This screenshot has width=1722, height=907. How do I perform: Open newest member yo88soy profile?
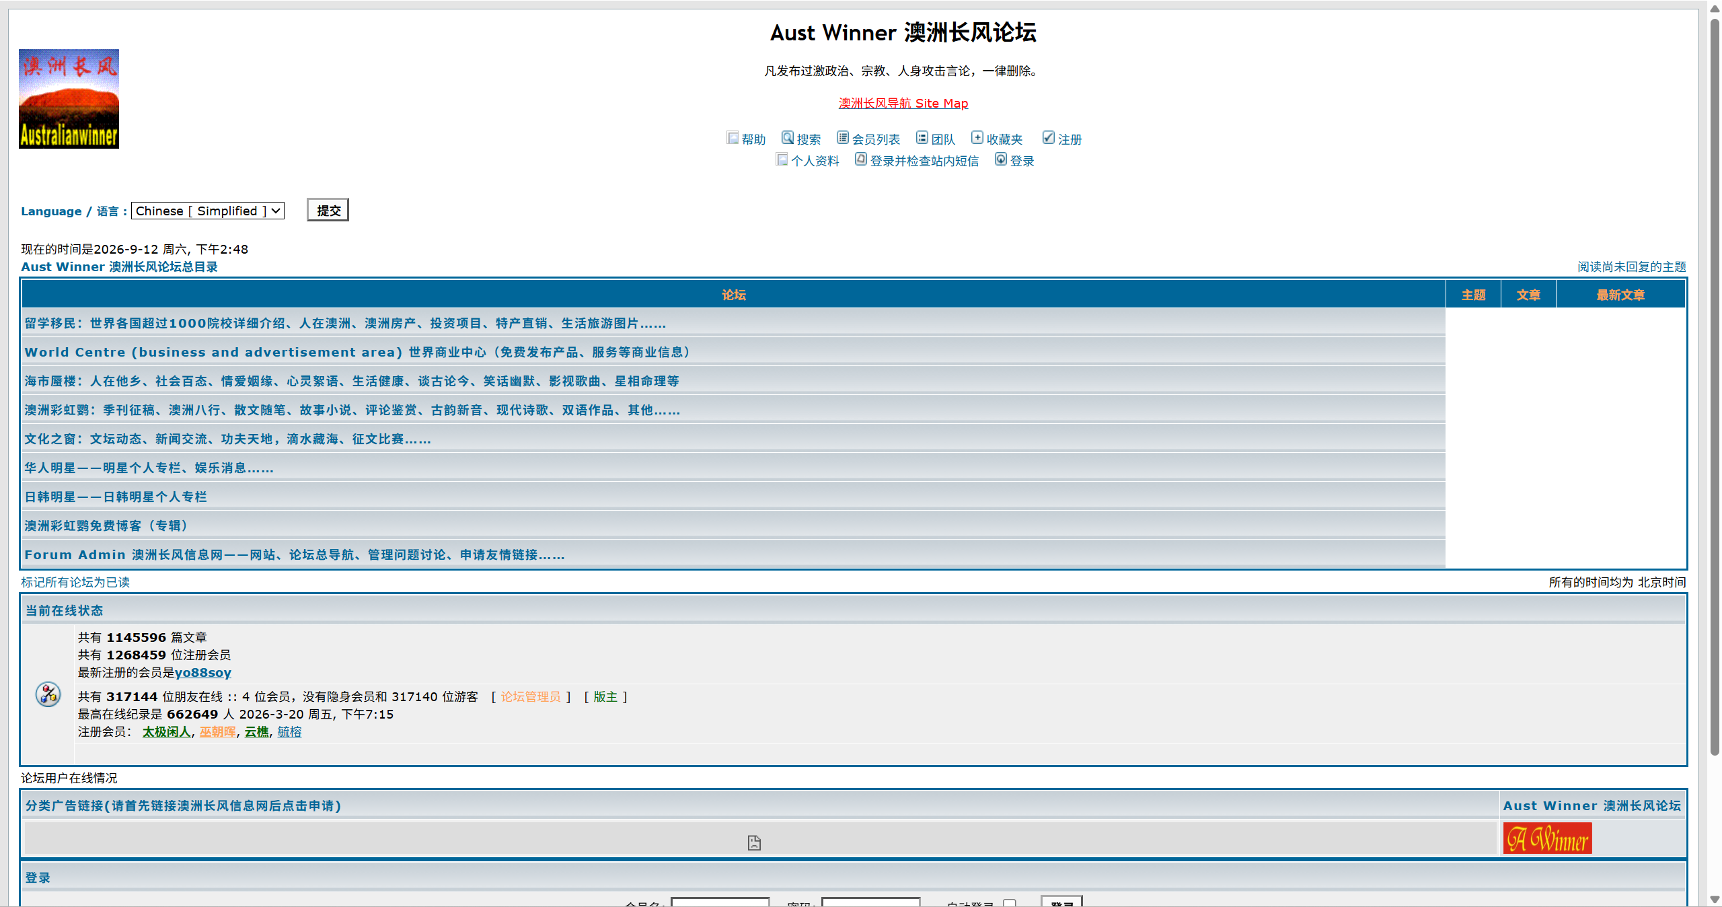click(x=202, y=673)
